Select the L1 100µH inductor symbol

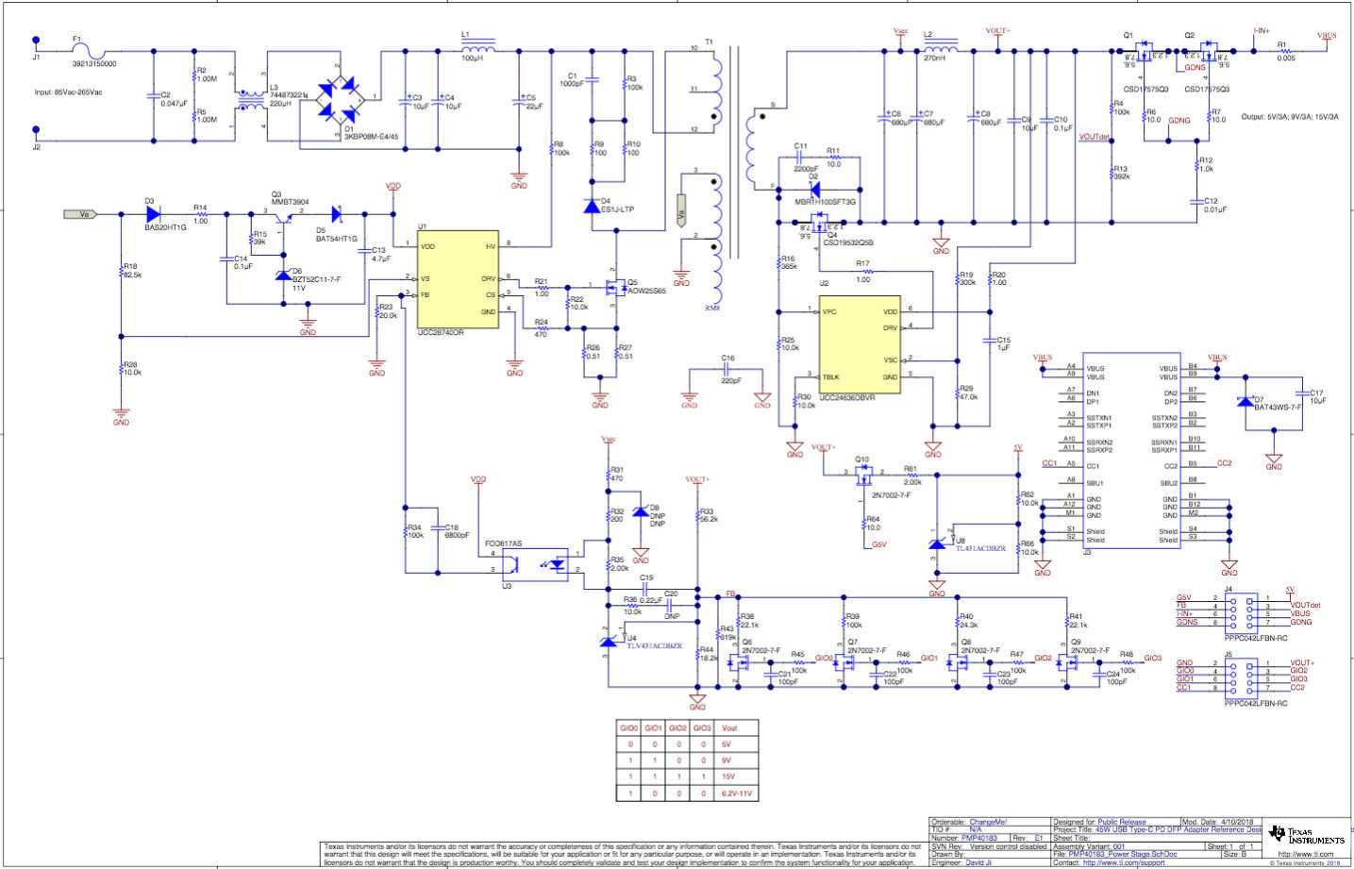point(478,48)
